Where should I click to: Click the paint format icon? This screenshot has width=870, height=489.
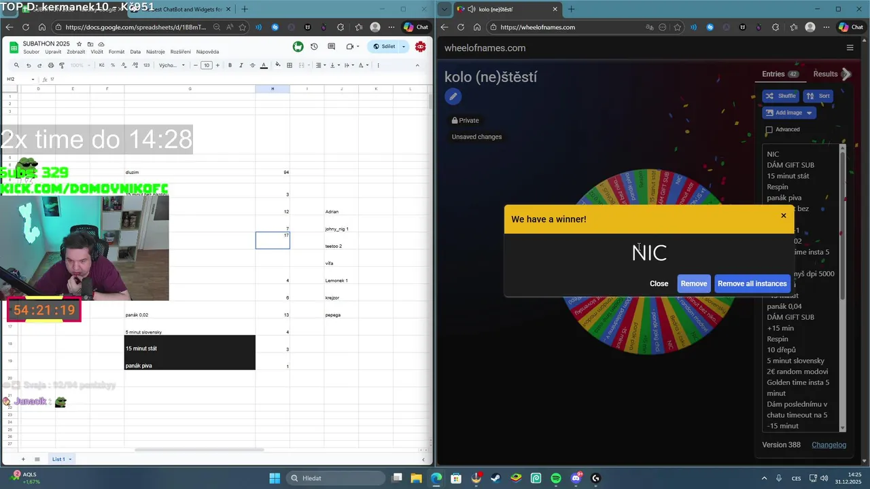point(61,65)
